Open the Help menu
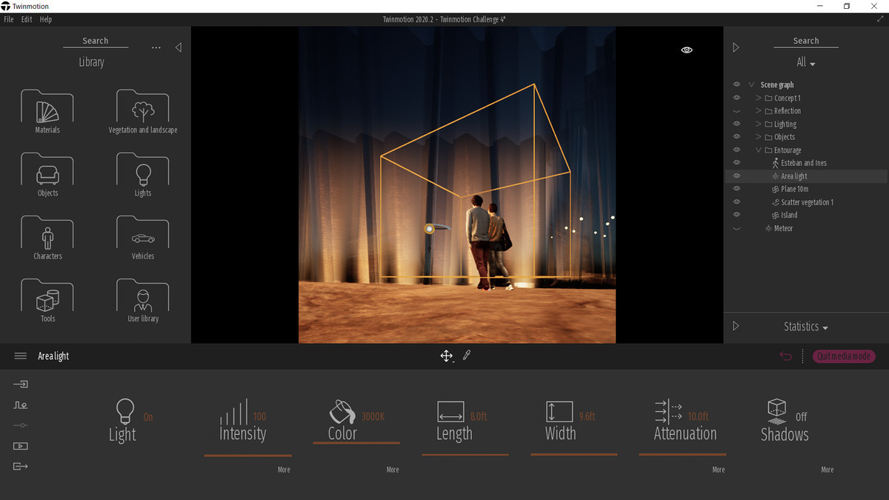Image resolution: width=889 pixels, height=500 pixels. (46, 19)
